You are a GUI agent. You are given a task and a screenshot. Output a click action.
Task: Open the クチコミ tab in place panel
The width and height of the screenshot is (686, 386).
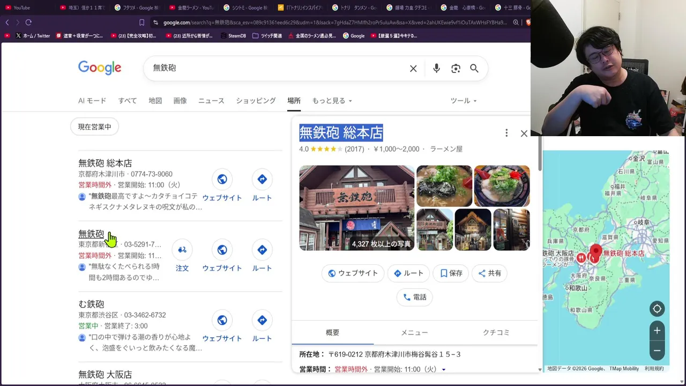496,332
